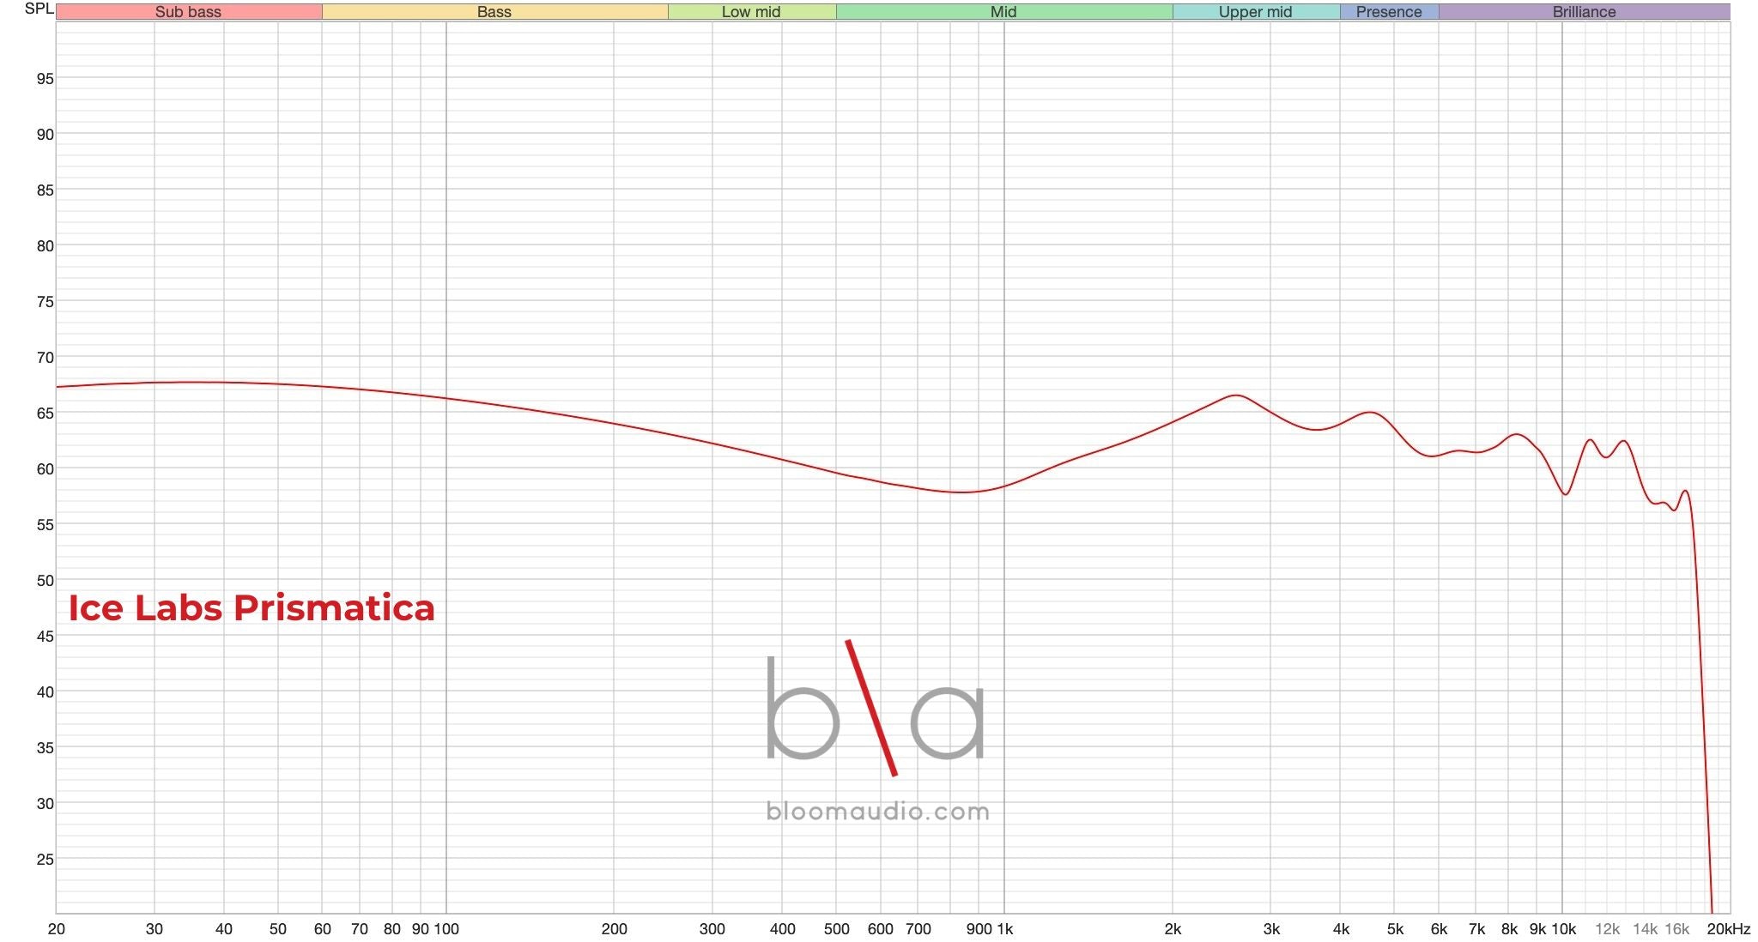The image size is (1758, 942).
Task: Select the Mid frequency band strip
Action: click(x=1002, y=12)
